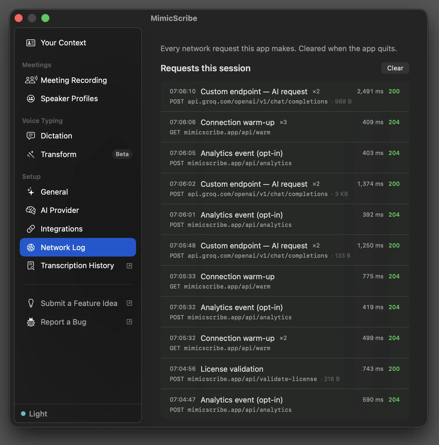Image resolution: width=439 pixels, height=445 pixels.
Task: Clear the requests list
Action: (x=395, y=68)
